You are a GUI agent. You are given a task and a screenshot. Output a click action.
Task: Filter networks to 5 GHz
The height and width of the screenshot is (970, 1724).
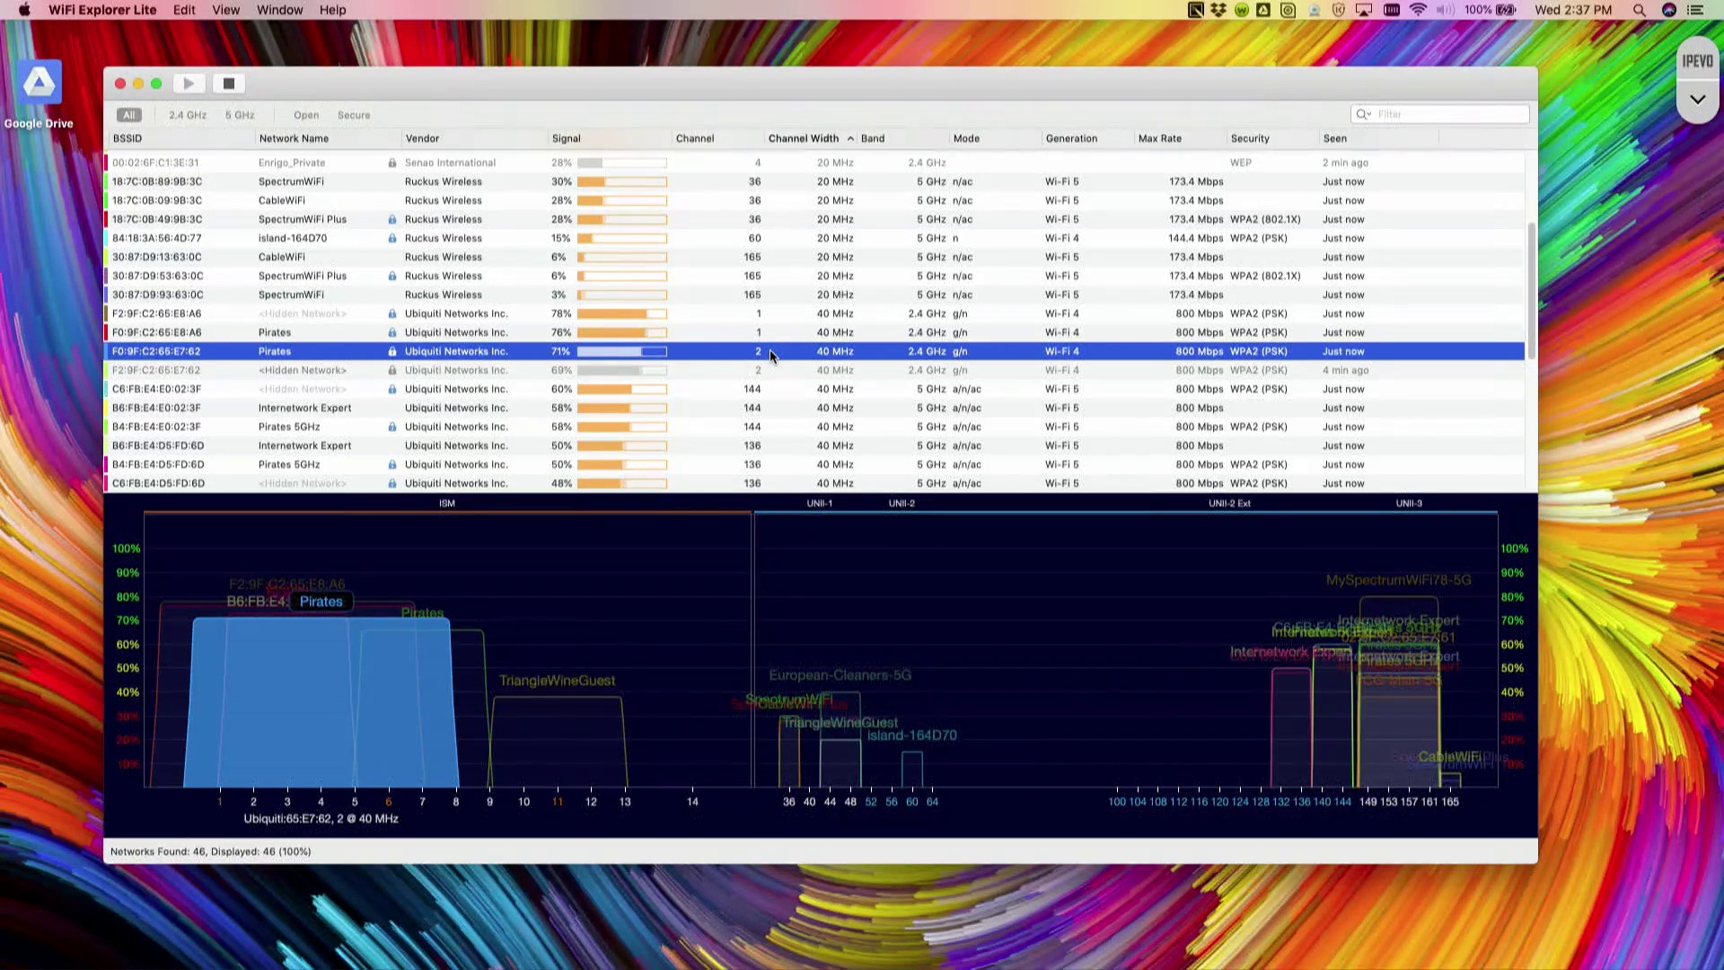(240, 115)
